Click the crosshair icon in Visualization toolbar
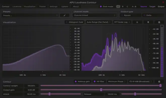The image size is (166, 98). (x=137, y=22)
